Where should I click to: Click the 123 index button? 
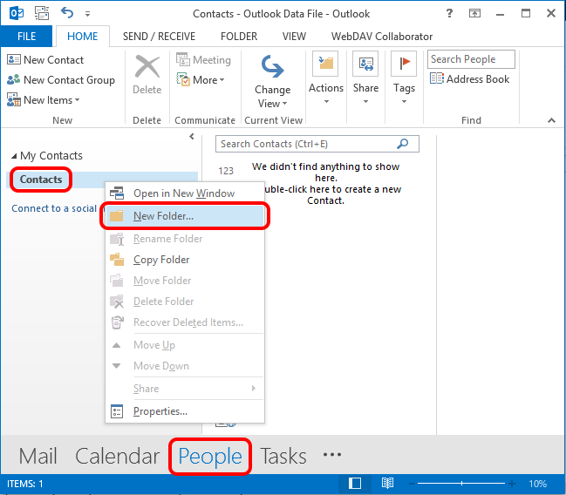pos(226,171)
